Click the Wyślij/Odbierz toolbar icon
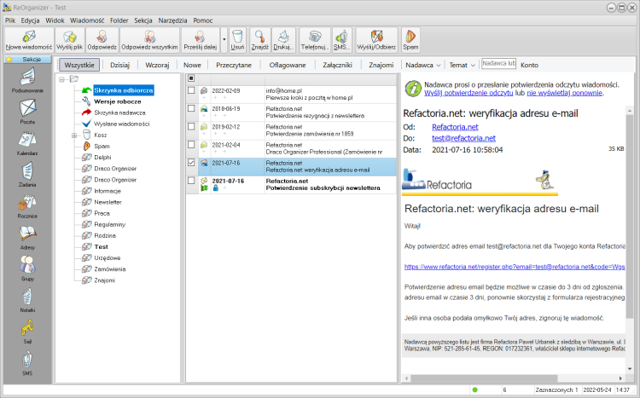 [376, 40]
